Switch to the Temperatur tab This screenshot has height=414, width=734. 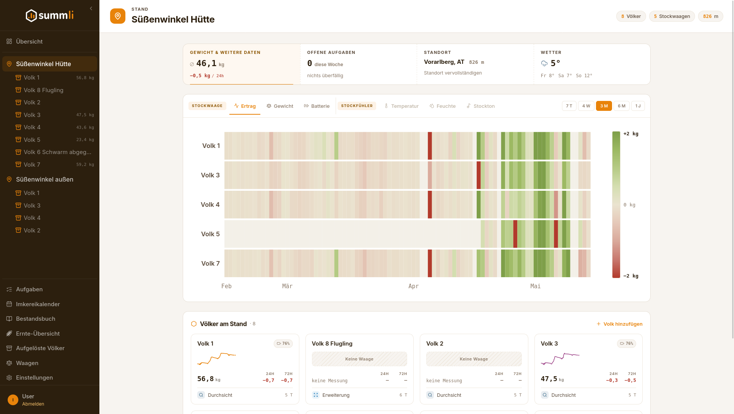tap(401, 106)
